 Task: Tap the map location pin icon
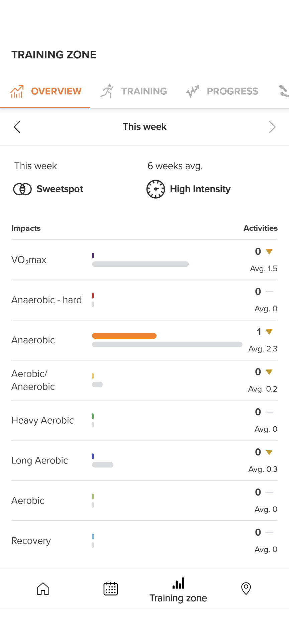[x=246, y=588]
